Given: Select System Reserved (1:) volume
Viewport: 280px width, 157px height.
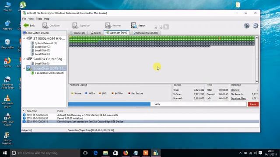Looking at the screenshot, I should tap(46, 43).
